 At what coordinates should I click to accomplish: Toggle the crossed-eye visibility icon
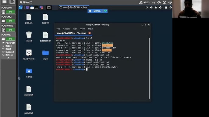tap(170, 2)
